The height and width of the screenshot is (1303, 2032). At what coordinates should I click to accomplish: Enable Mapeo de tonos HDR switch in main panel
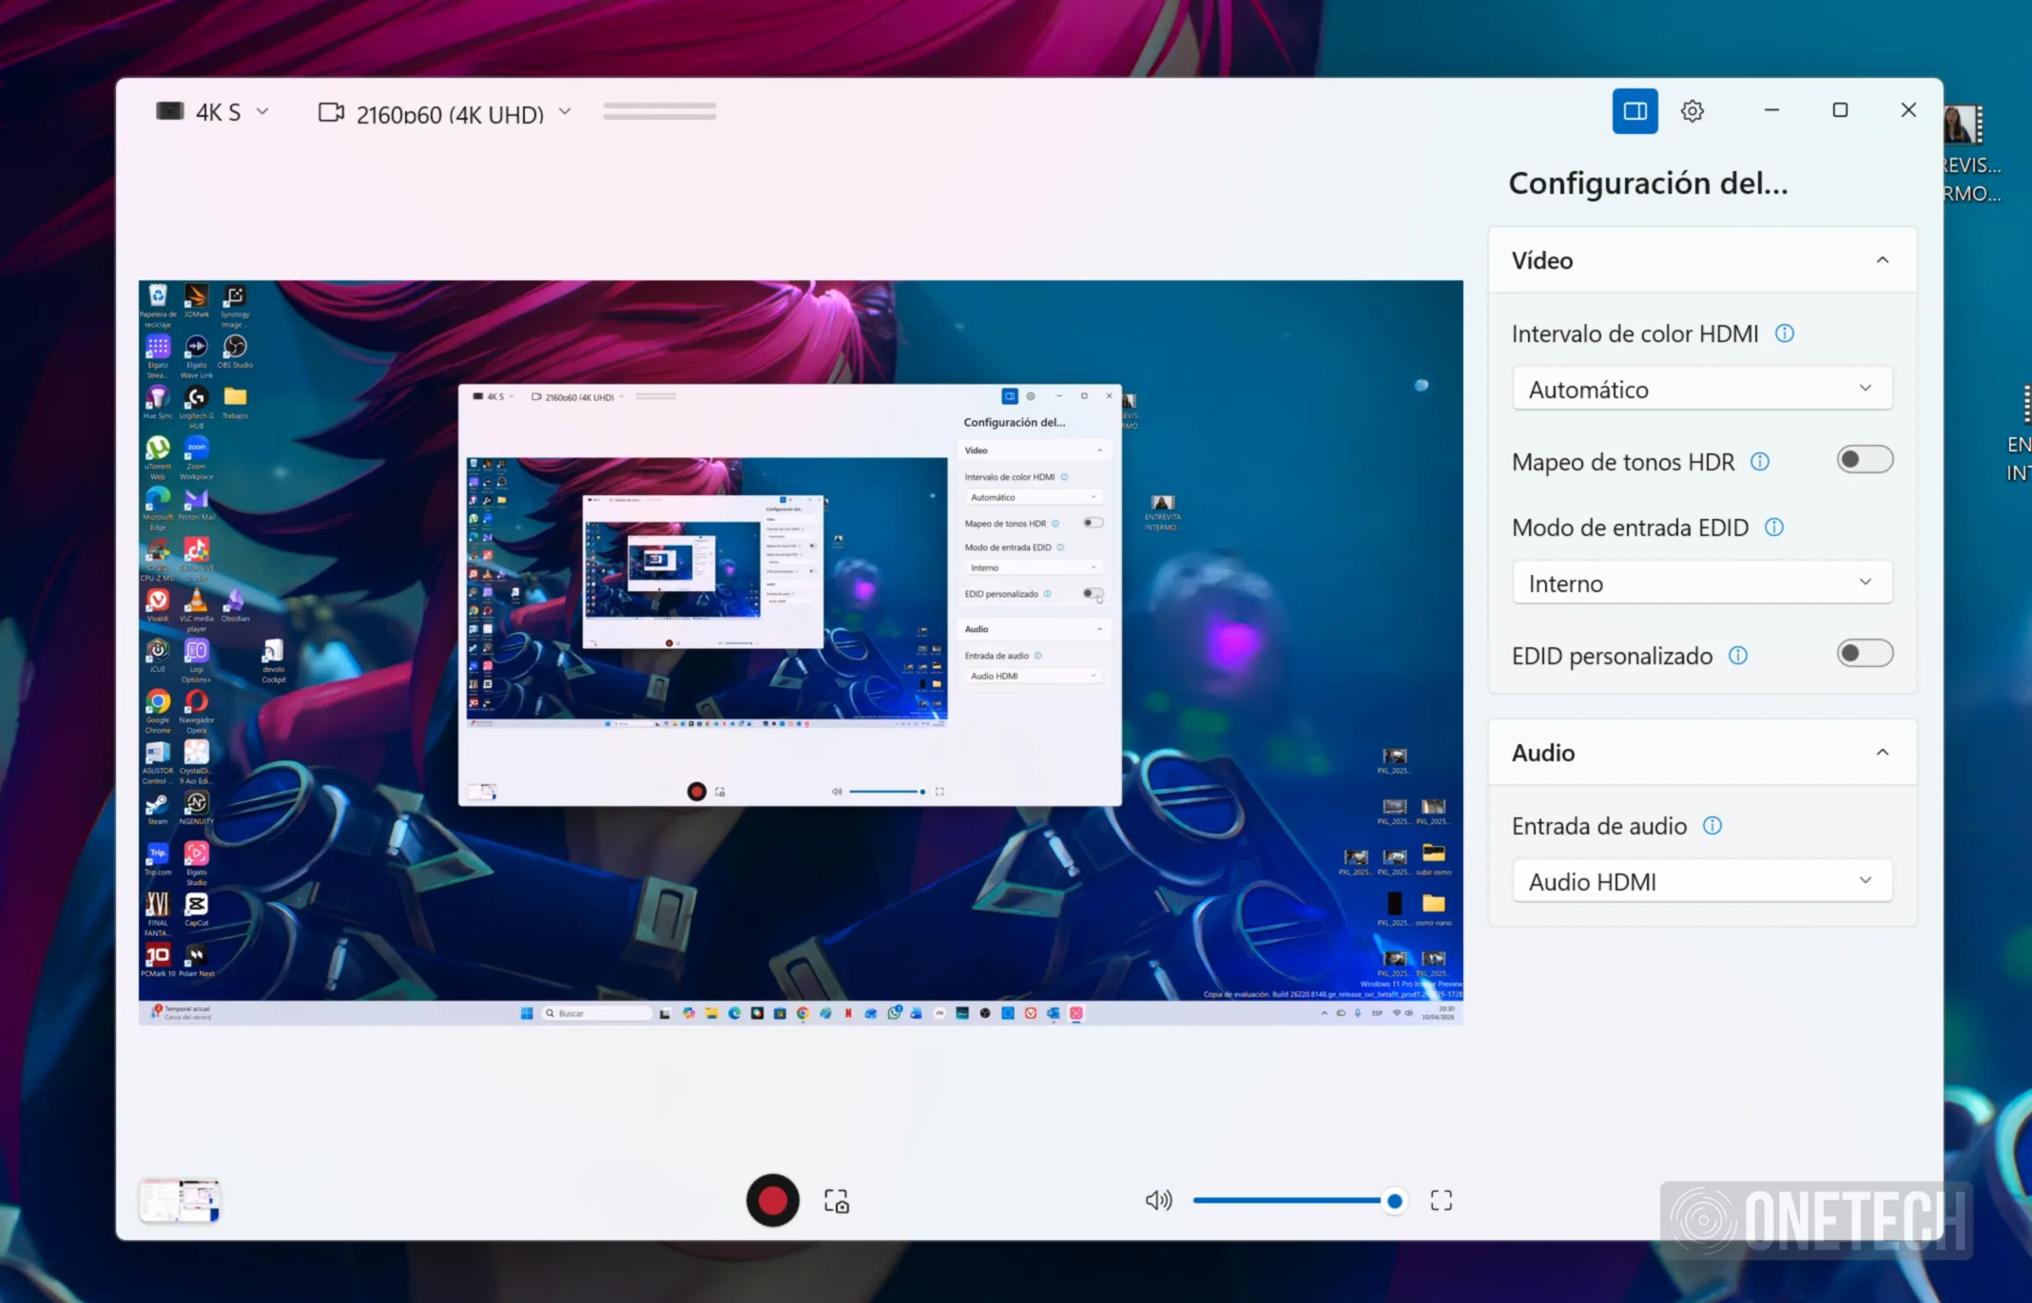[x=1865, y=460]
